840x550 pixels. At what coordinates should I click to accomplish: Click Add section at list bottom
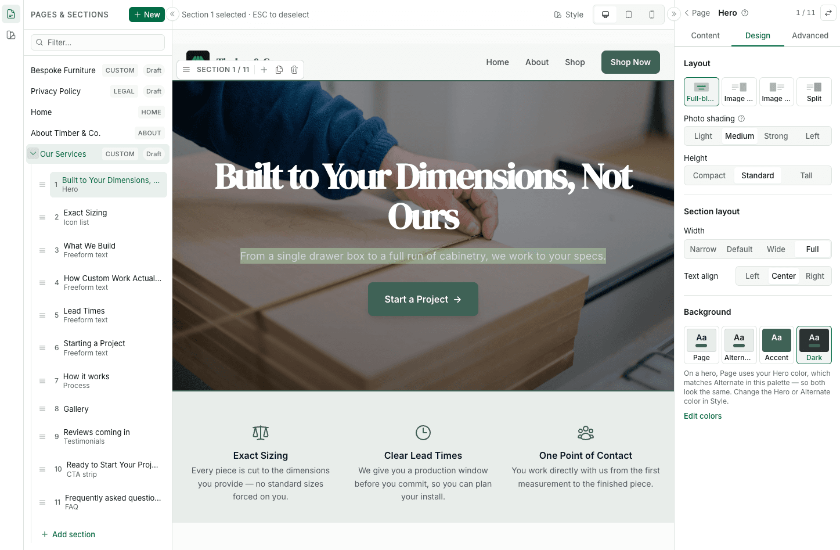[68, 534]
